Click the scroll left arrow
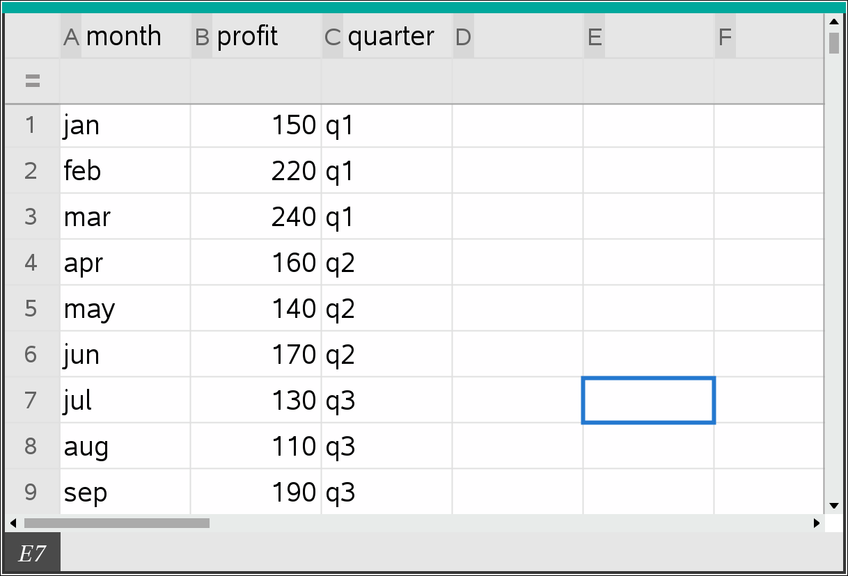Viewport: 848px width, 576px height. (12, 523)
